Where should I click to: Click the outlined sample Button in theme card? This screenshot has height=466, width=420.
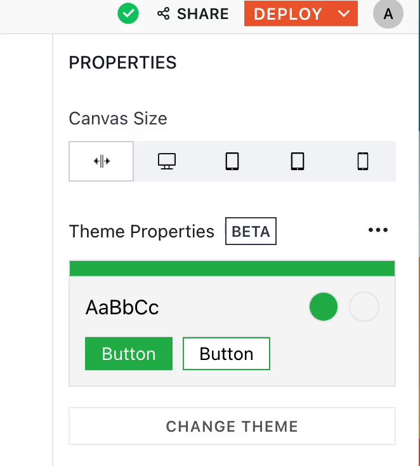[226, 354]
